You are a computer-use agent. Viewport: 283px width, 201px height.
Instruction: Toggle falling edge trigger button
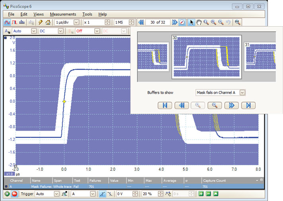[x=110, y=194]
